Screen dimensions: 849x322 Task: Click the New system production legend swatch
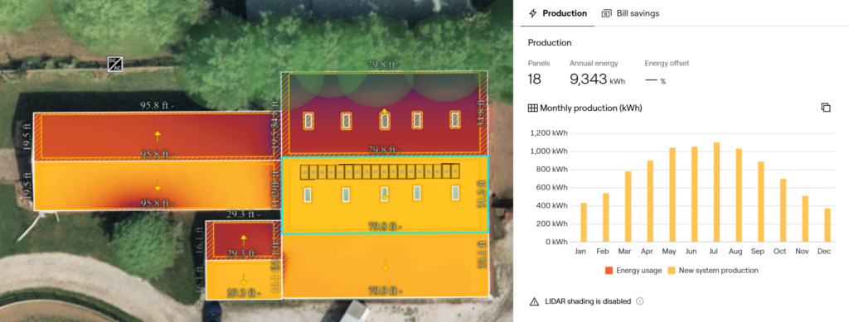(672, 270)
